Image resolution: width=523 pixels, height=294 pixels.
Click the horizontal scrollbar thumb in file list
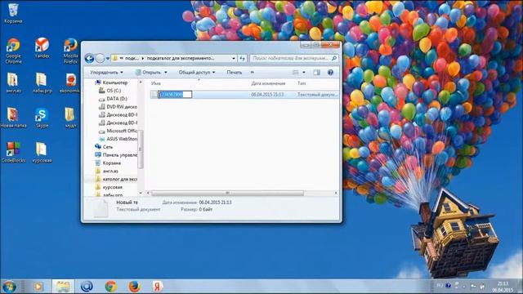(227, 193)
